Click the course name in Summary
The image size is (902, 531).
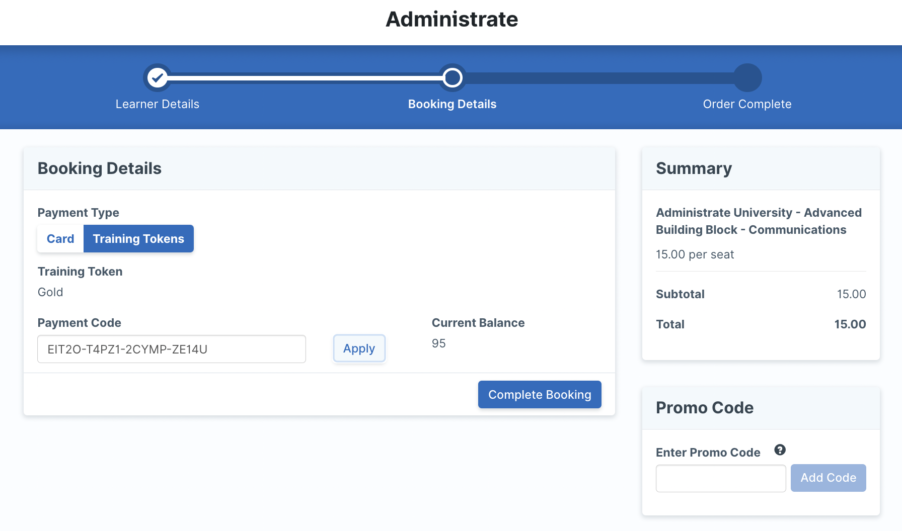tap(759, 221)
